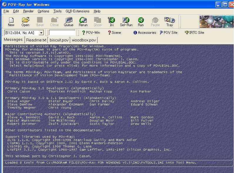Open the GUI-Extensions menu

[x=77, y=11]
